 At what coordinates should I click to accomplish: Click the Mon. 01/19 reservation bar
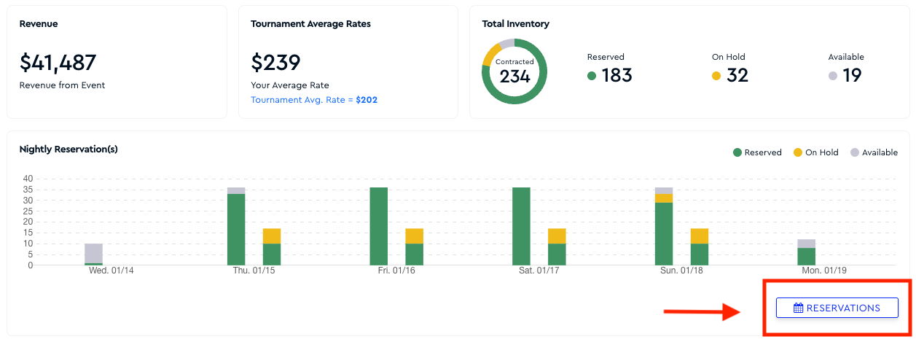(x=806, y=252)
